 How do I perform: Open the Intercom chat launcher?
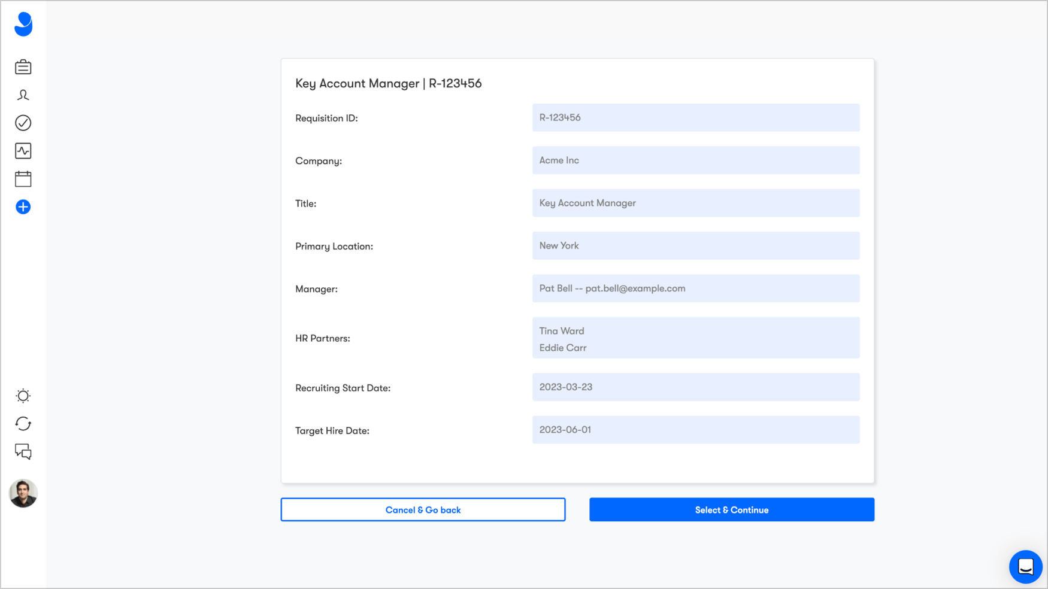[1026, 567]
